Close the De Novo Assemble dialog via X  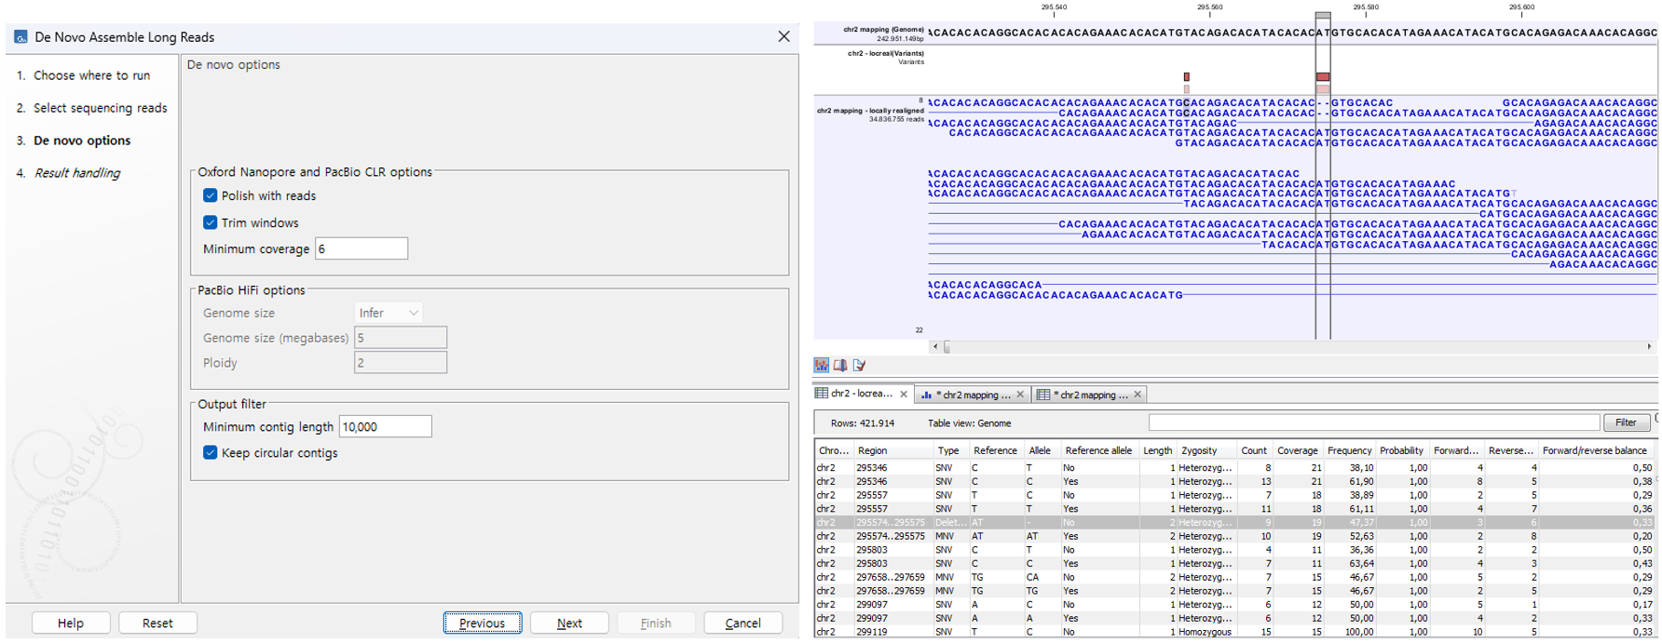click(x=783, y=36)
